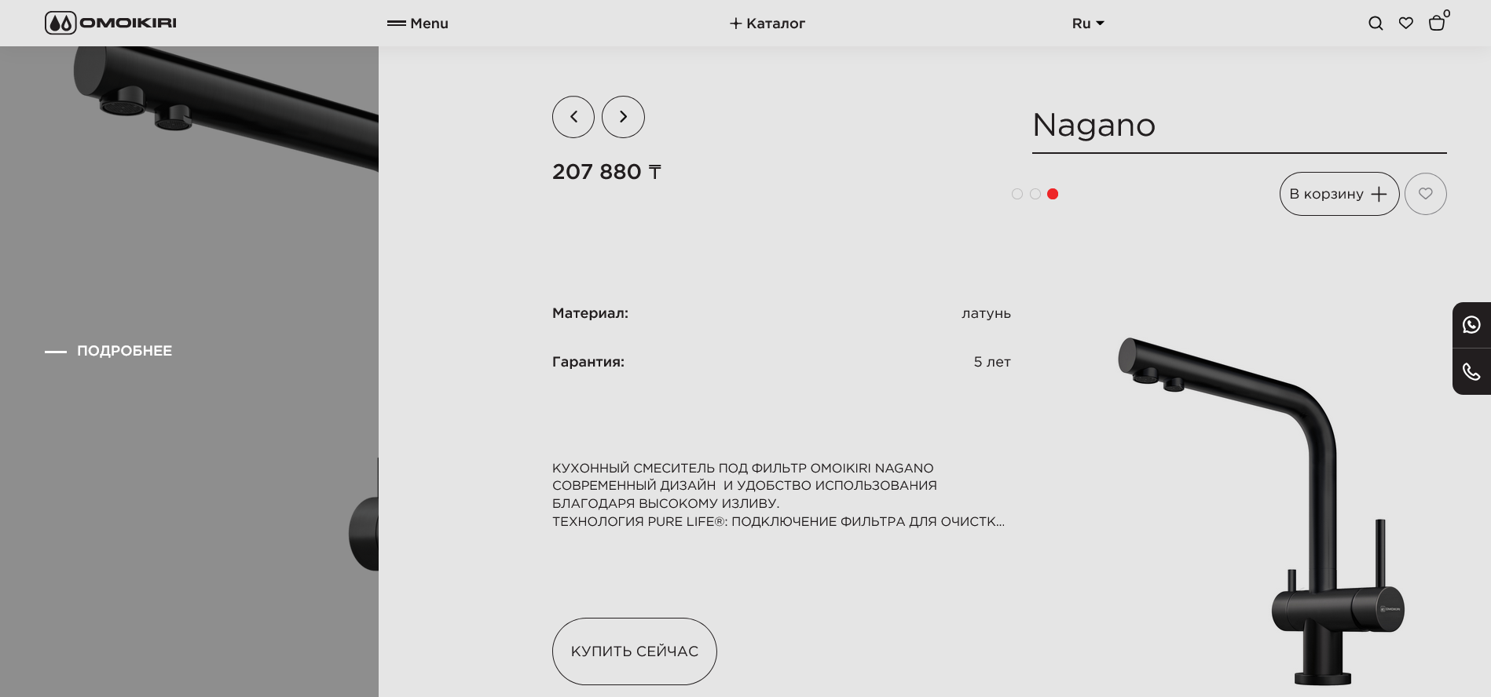Add Nagano to wishlist heart button
This screenshot has height=697, width=1491.
coord(1426,194)
